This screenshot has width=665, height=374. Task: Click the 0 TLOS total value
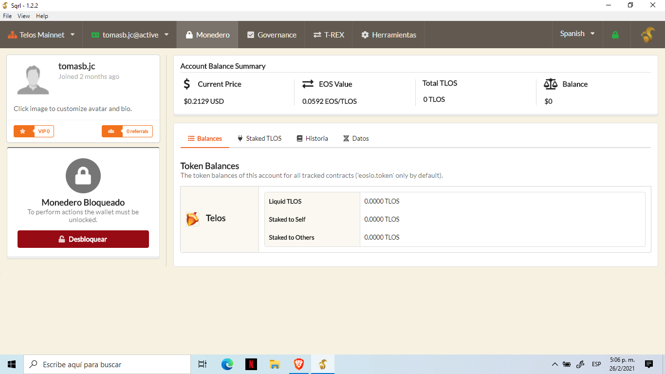[434, 99]
